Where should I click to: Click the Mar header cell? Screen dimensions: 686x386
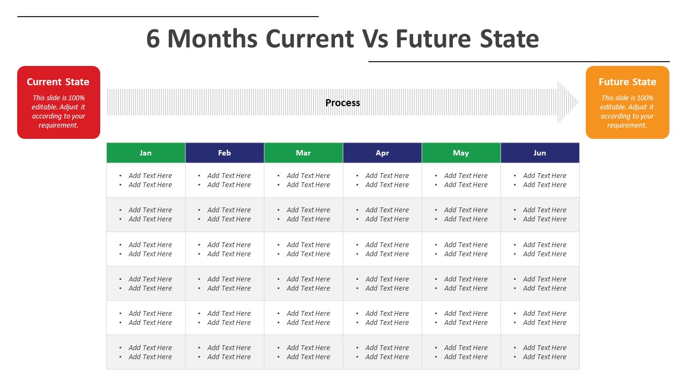pos(303,153)
